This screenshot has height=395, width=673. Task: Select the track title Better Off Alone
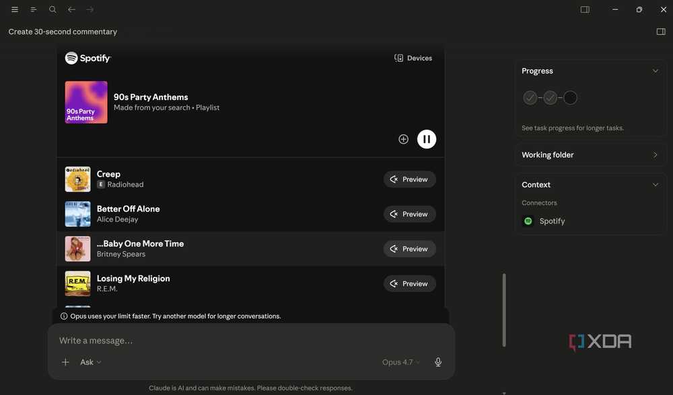point(129,209)
